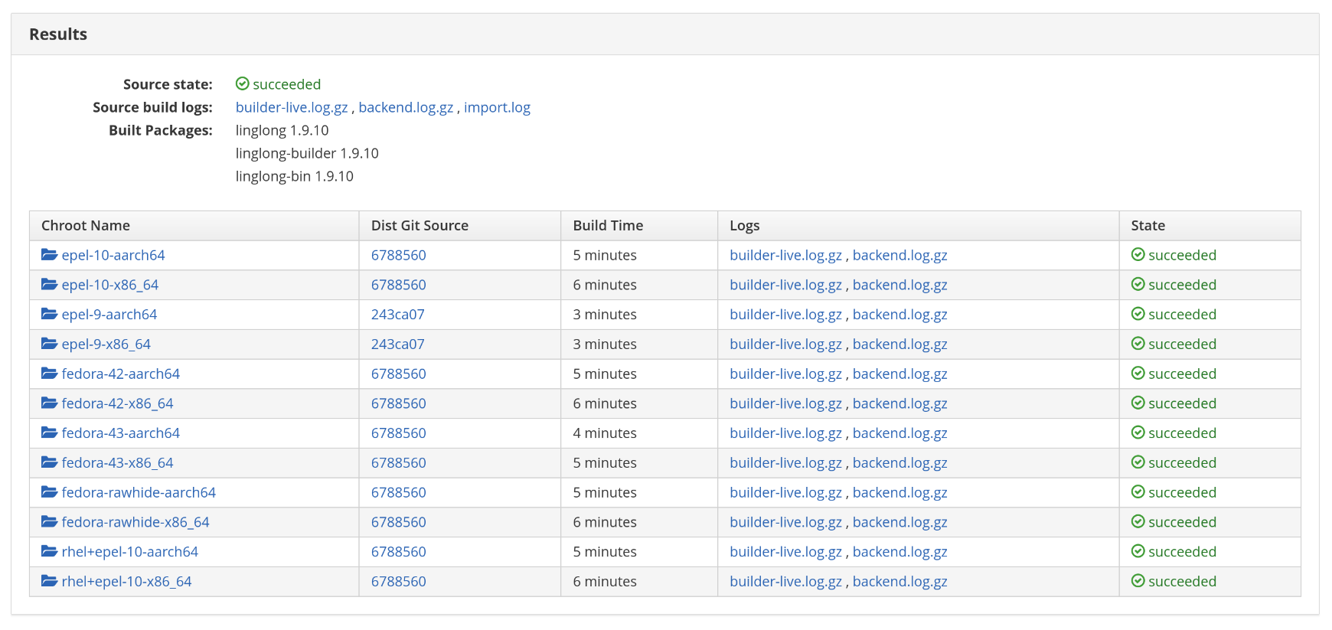Click folder icon beside fedora-43-x86_64
The height and width of the screenshot is (630, 1332).
[x=50, y=462]
